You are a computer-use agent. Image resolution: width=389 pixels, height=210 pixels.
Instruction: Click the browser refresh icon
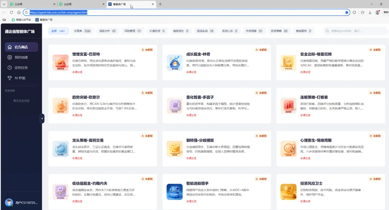pos(12,12)
